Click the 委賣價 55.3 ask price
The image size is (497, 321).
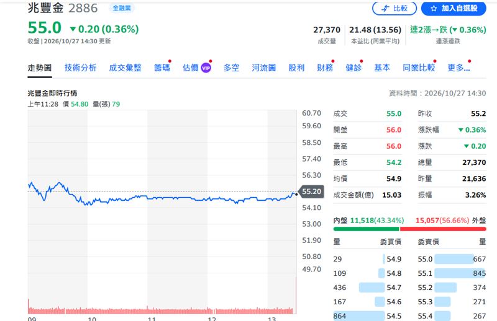(425, 302)
